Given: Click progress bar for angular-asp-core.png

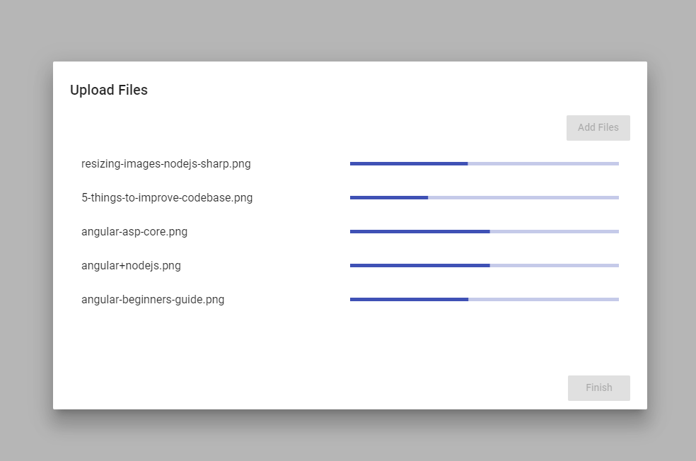Looking at the screenshot, I should click(485, 232).
